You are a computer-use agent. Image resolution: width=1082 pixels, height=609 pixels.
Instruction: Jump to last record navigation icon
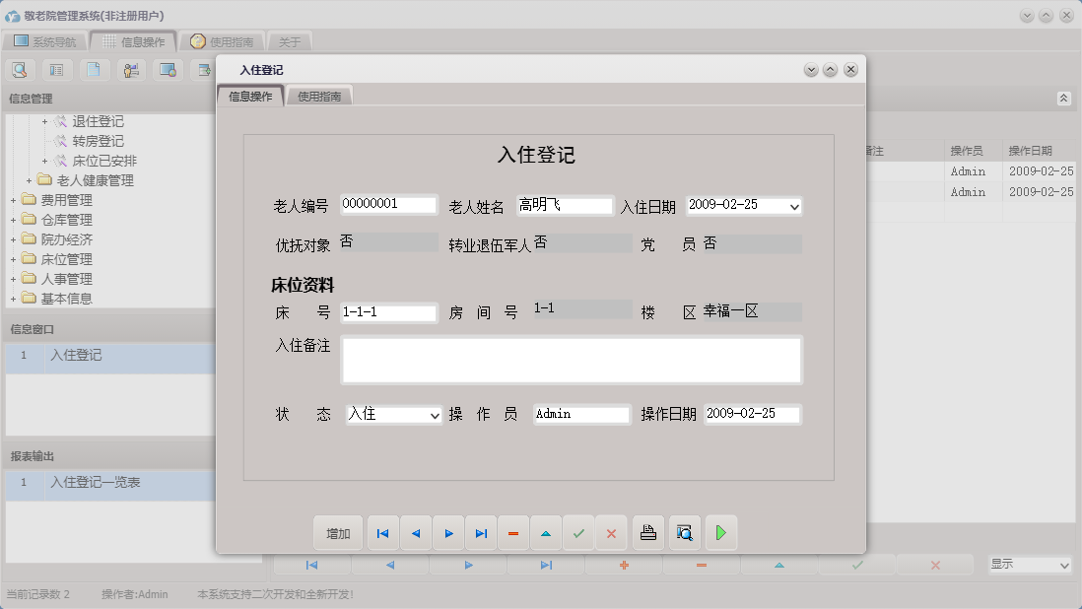point(481,532)
